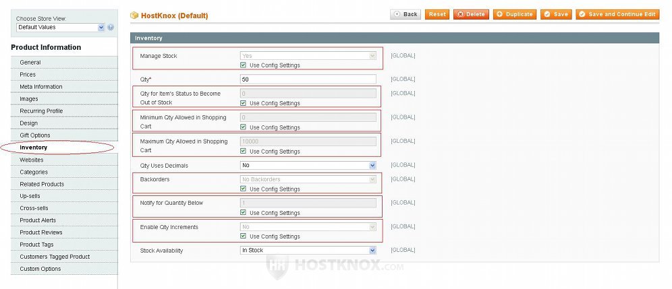Save the product

[x=556, y=14]
